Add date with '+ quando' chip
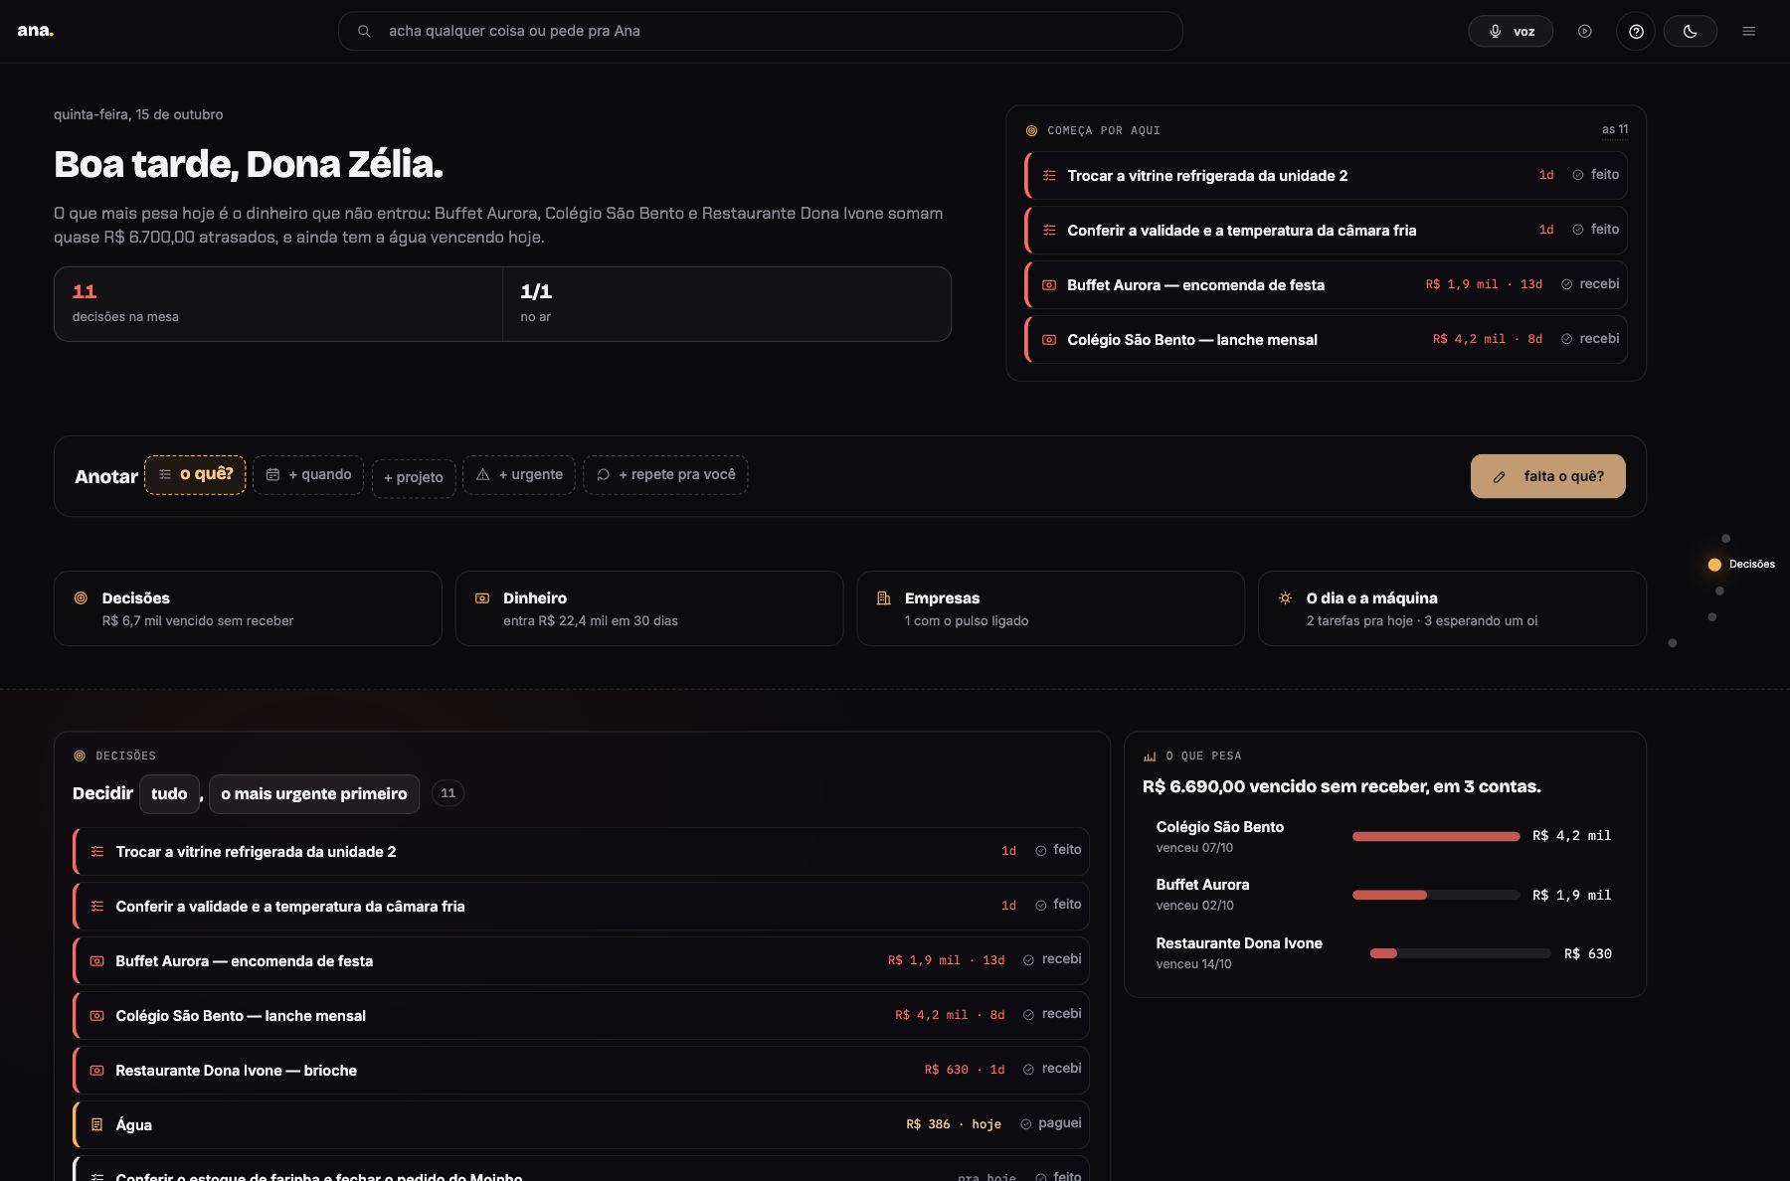 point(308,474)
